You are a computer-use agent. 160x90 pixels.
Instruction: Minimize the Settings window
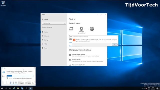[97, 14]
